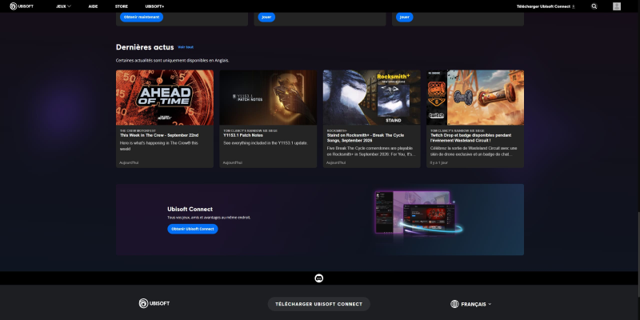Click 'Il y a 1 jour' timestamp
The width and height of the screenshot is (640, 320).
click(x=438, y=162)
